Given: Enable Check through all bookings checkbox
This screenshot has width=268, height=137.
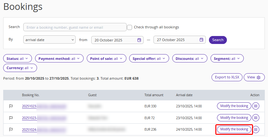Looking at the screenshot, I should pos(130,27).
